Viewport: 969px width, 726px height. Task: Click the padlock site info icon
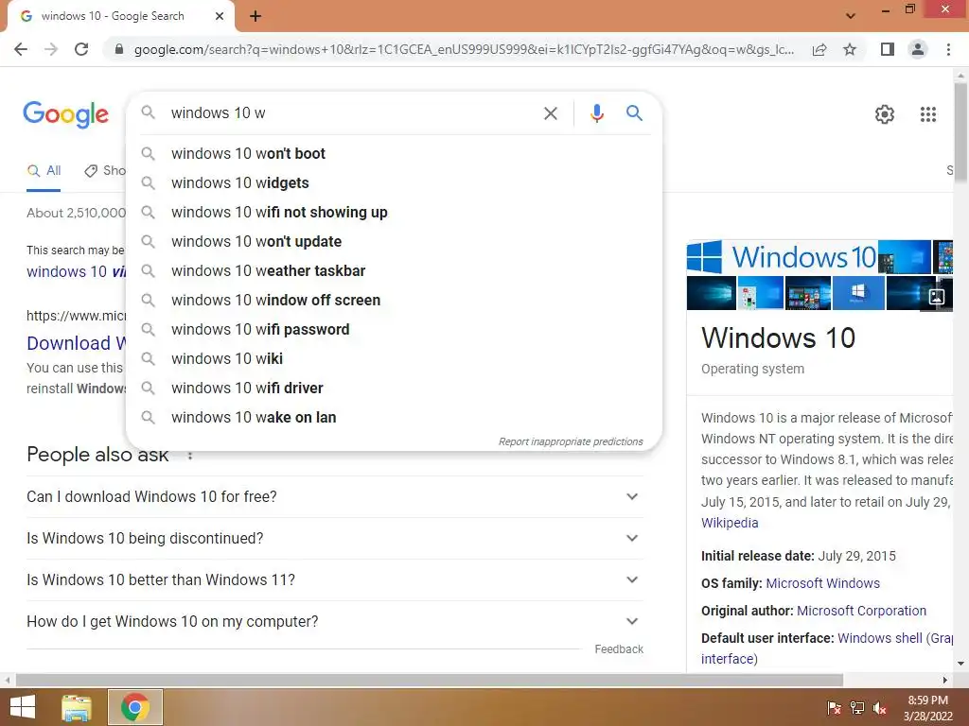[x=119, y=49]
